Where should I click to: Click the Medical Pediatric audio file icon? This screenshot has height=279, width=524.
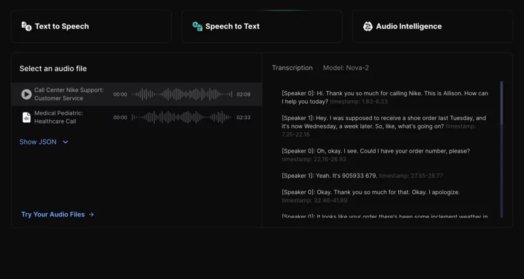(26, 117)
